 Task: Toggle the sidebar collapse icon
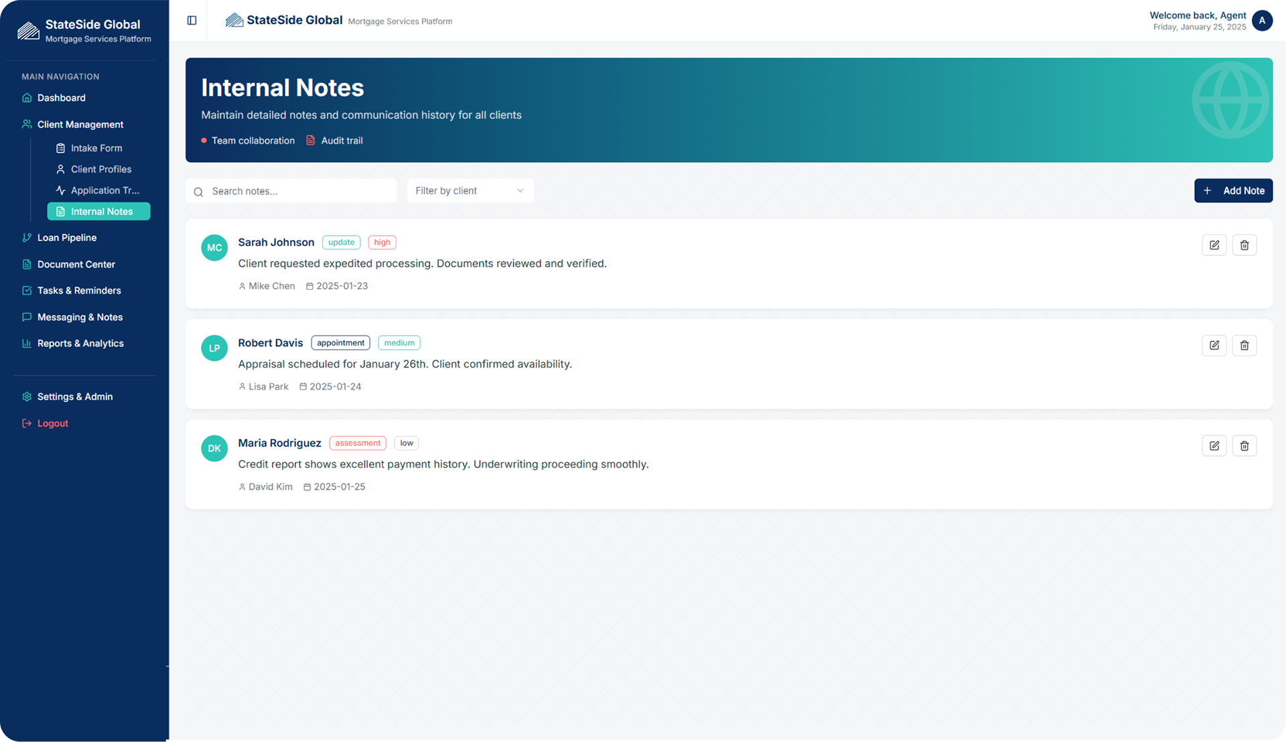click(192, 21)
